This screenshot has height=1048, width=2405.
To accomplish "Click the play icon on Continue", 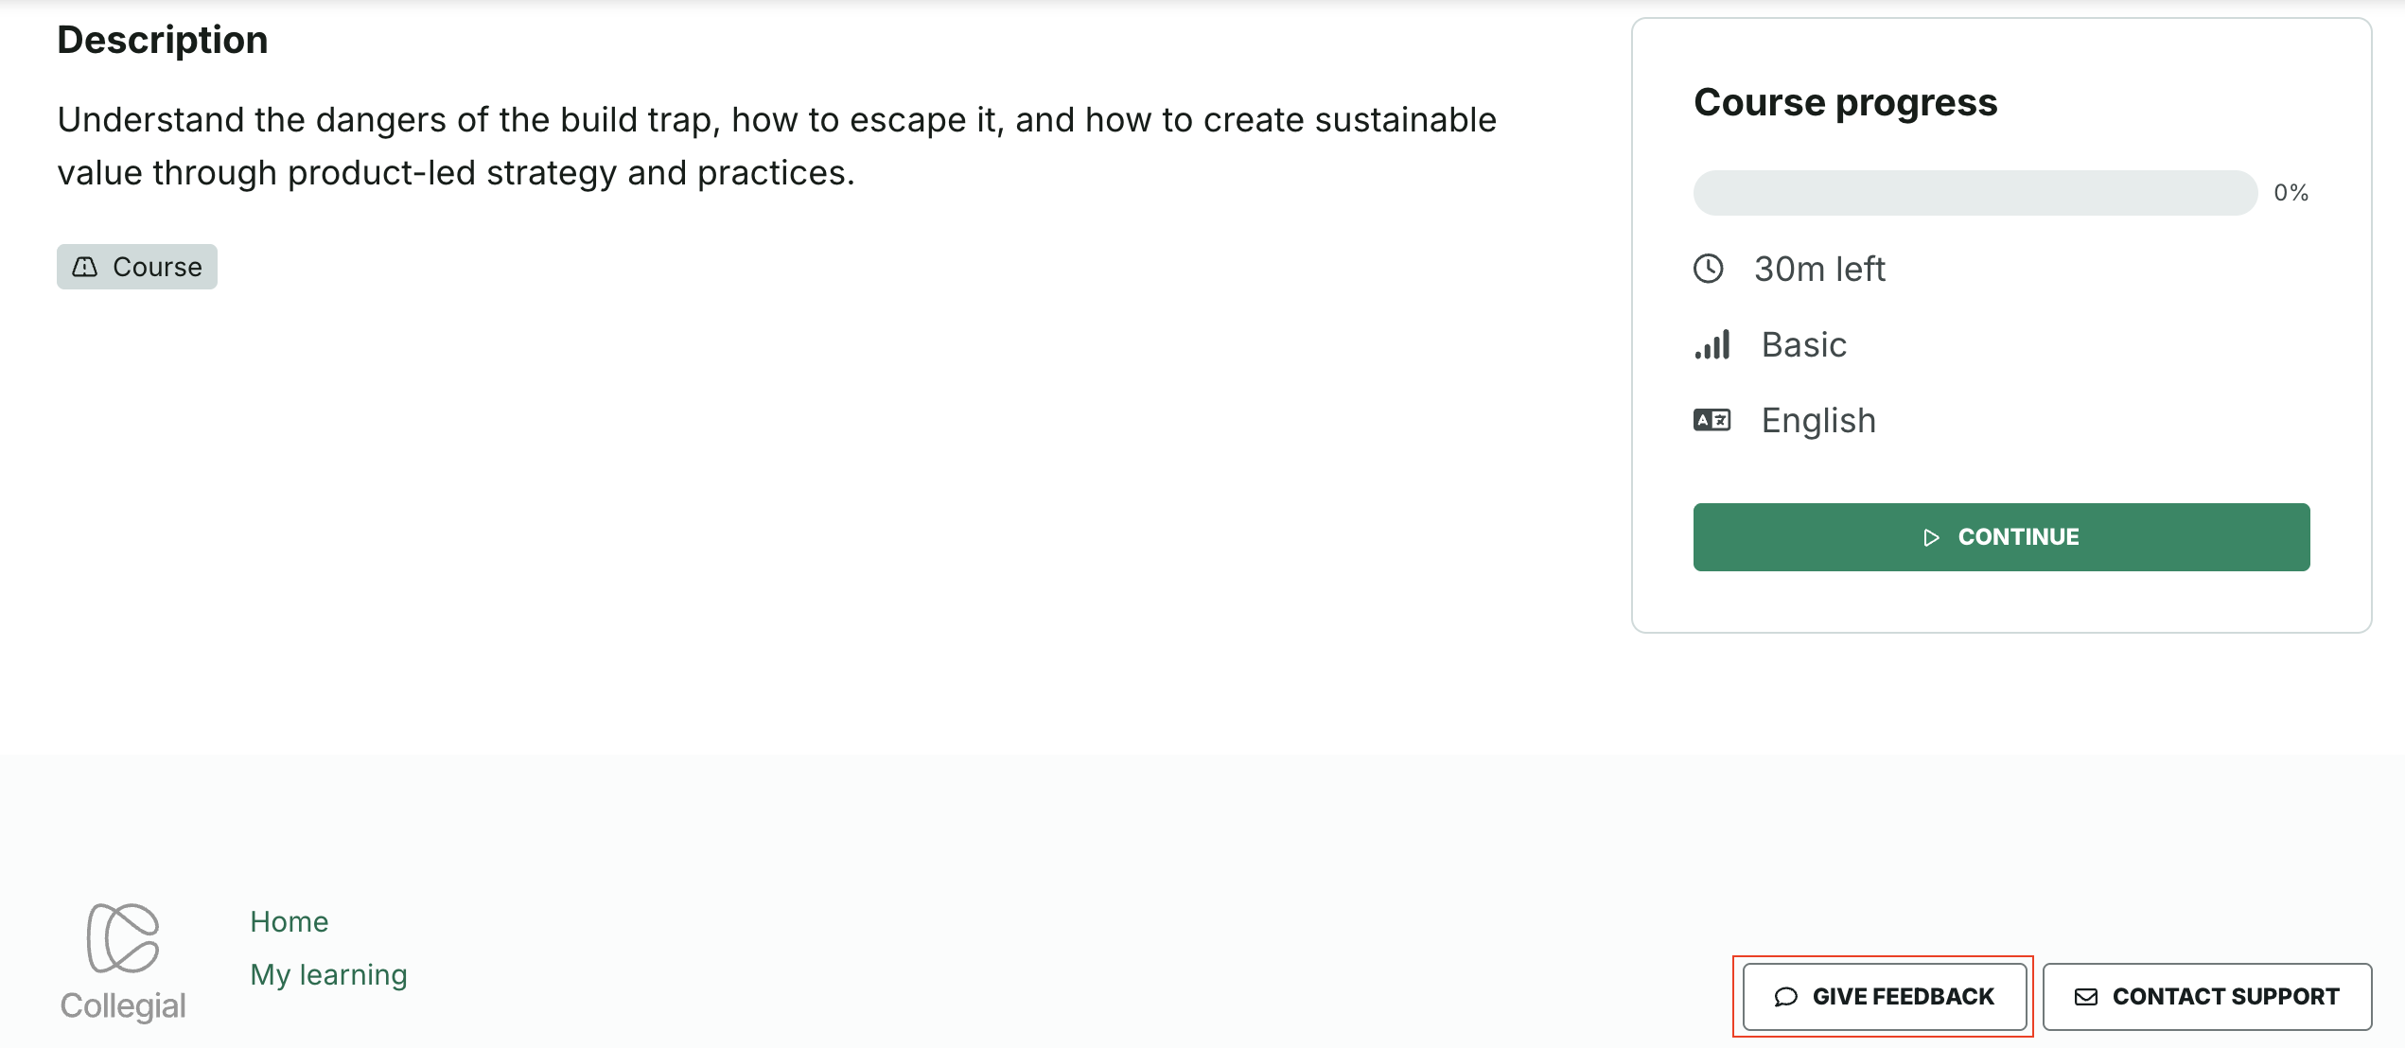I will coord(1931,537).
